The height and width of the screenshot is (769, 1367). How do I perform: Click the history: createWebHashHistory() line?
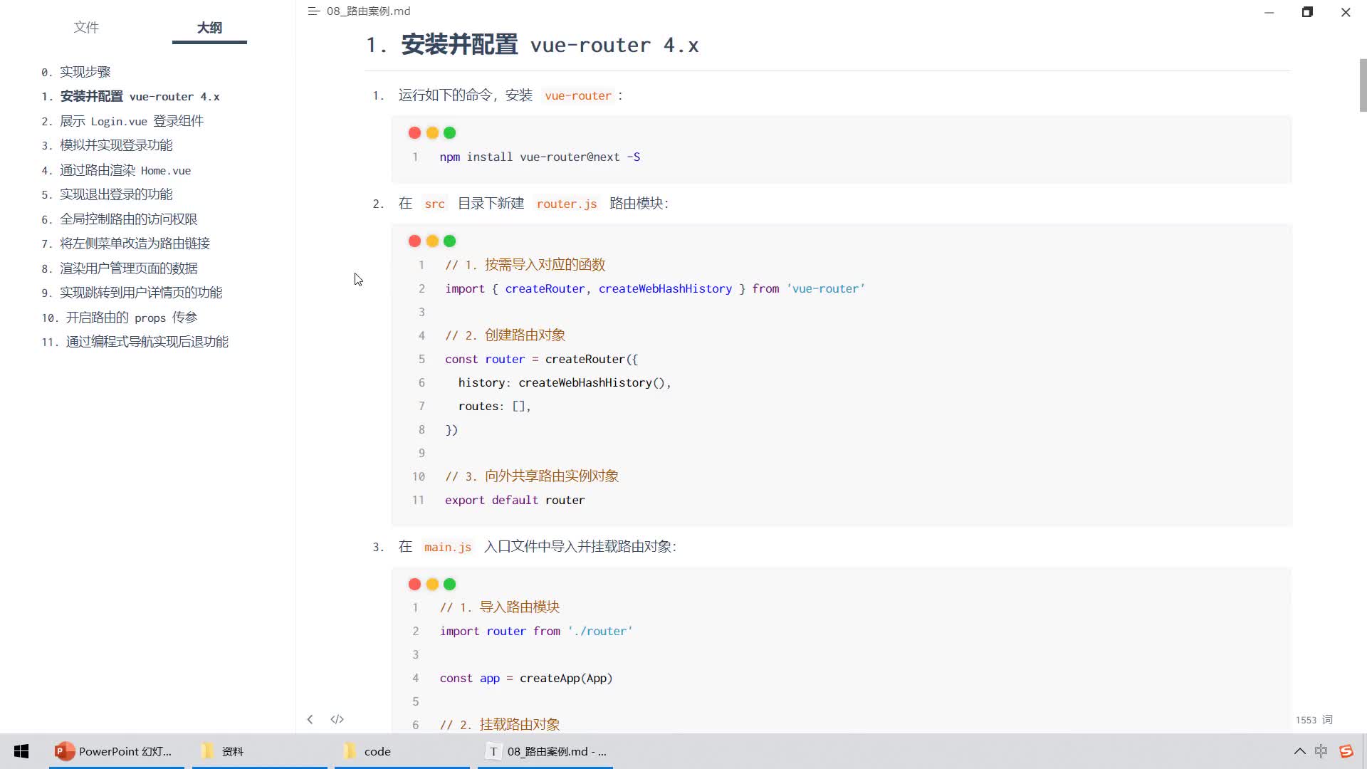tap(565, 382)
